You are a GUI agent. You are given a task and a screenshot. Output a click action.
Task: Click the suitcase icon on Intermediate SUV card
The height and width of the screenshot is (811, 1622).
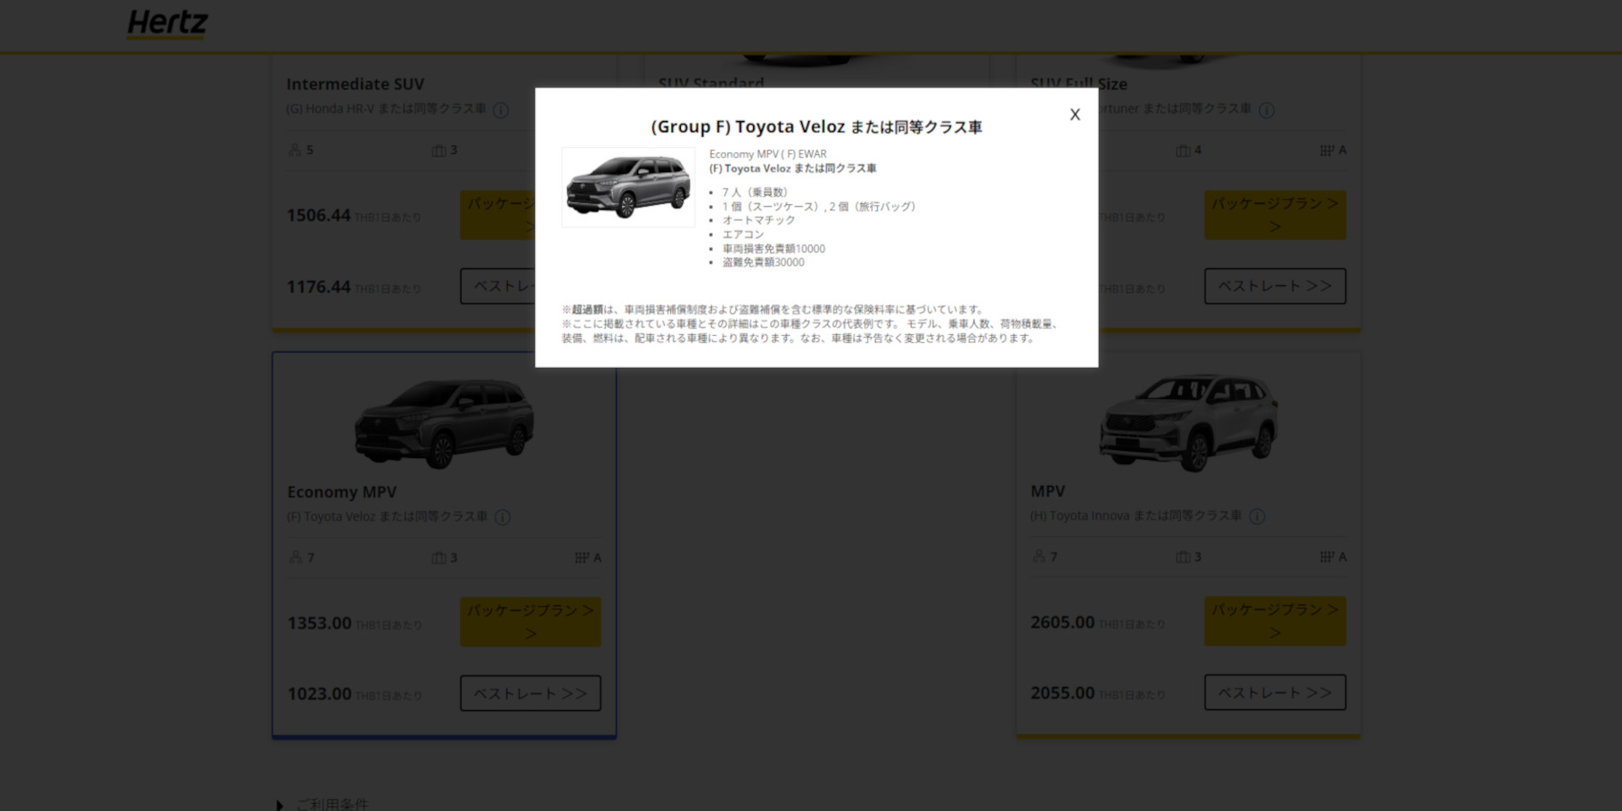click(x=439, y=150)
